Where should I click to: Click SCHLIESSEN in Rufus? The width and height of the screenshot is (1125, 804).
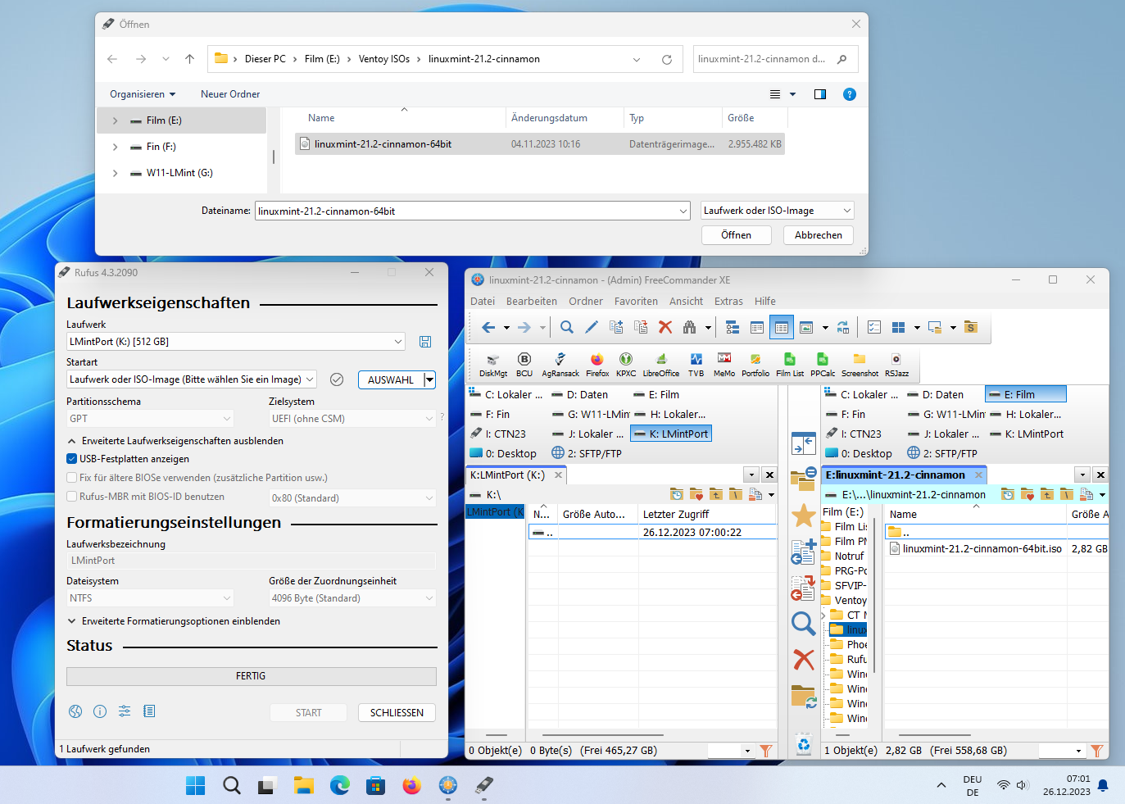tap(397, 713)
